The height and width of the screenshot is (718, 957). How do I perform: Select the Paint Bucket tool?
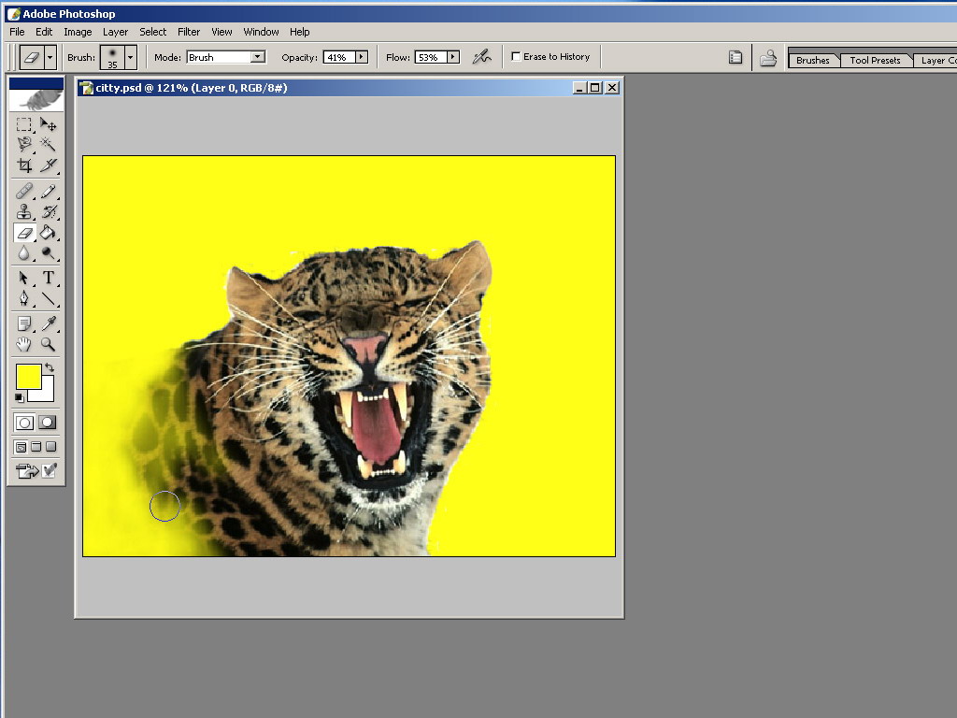click(48, 233)
